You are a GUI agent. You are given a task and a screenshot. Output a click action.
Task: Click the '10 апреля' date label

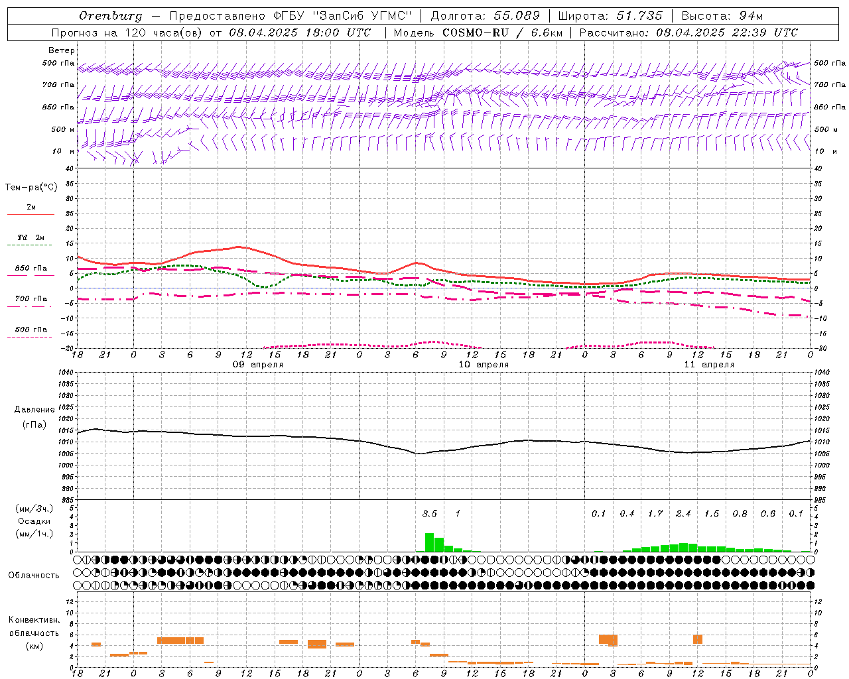484,365
